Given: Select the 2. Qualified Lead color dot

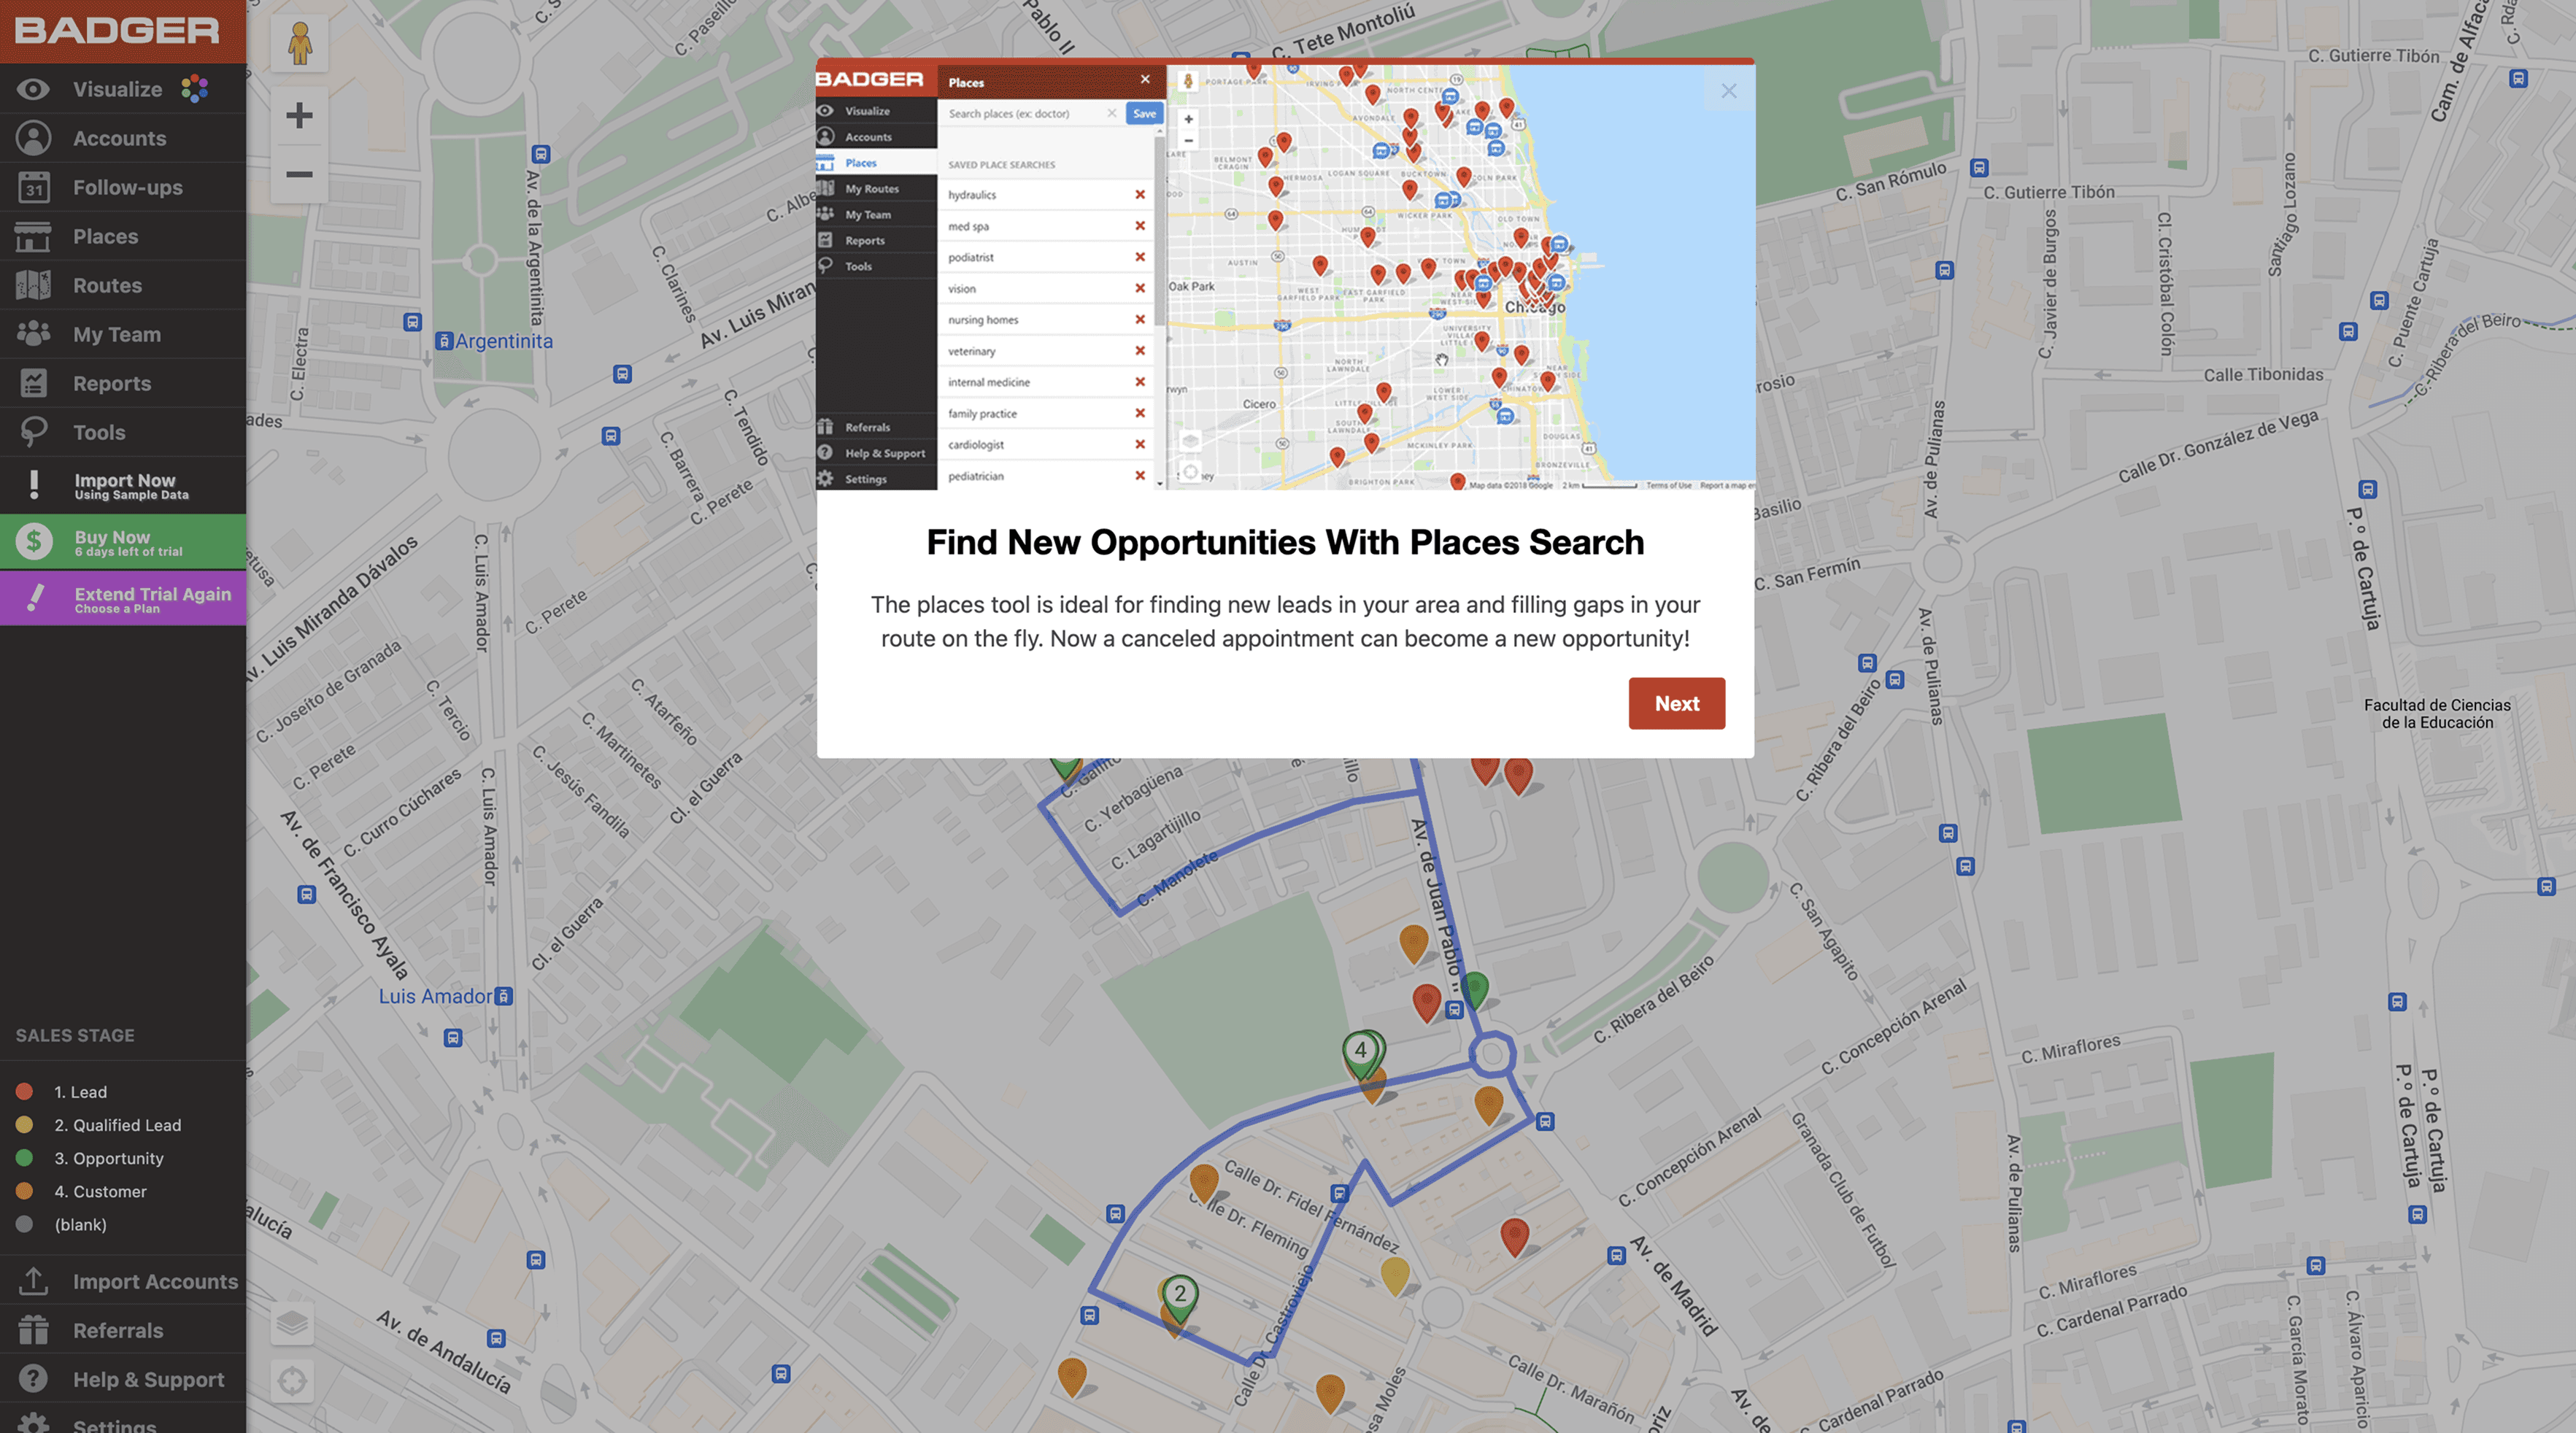Looking at the screenshot, I should click(x=25, y=1125).
